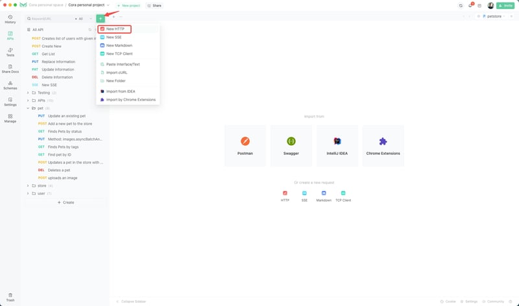Create a new HTTP request icon
Screen dimensions: 519x306
coord(285,193)
